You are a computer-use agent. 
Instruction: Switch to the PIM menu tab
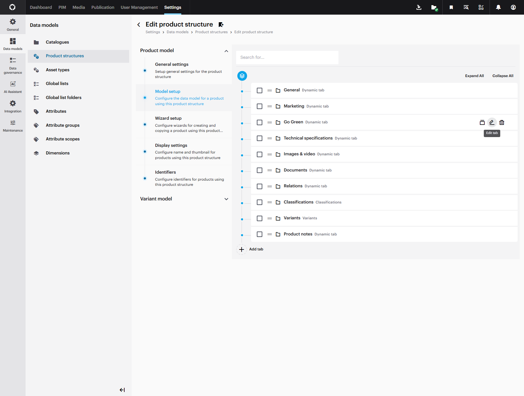[x=62, y=7]
